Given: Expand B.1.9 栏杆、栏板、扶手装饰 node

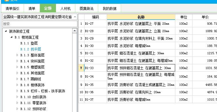Looking at the screenshot, I should [17, 91].
